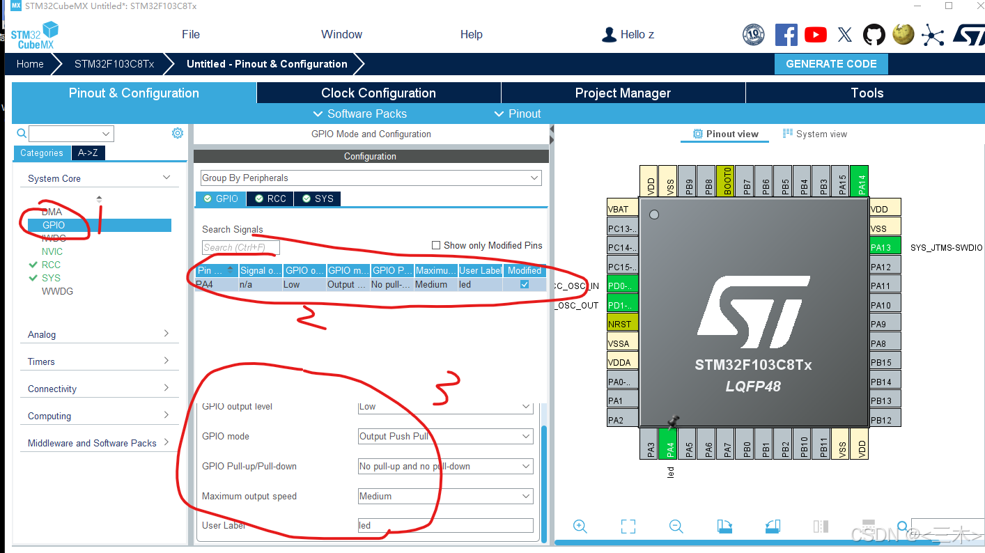
Task: Select the RCC configuration tab
Action: click(270, 198)
